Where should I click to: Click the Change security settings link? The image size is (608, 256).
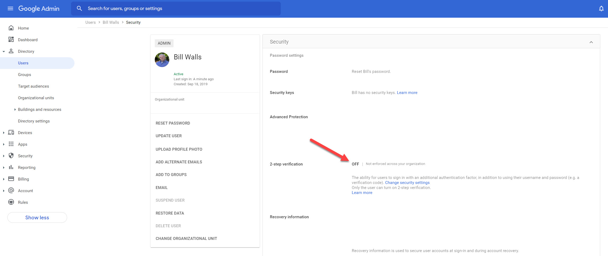(x=407, y=182)
